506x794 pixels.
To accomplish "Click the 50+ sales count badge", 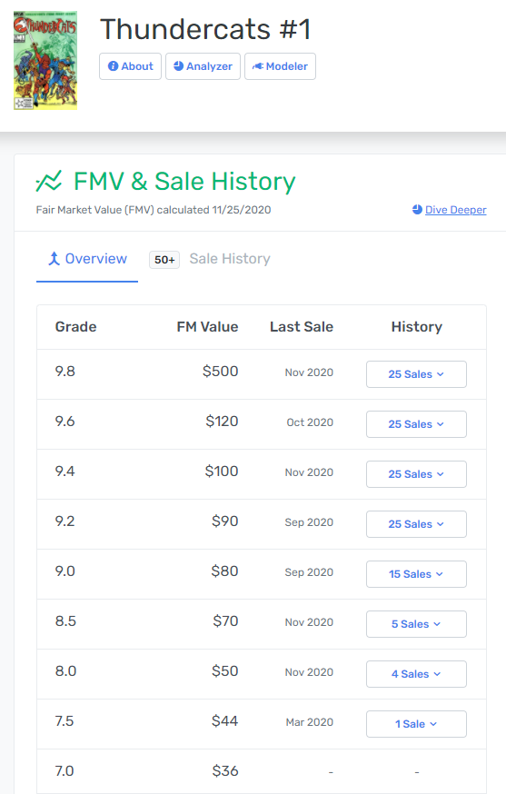I will click(164, 260).
